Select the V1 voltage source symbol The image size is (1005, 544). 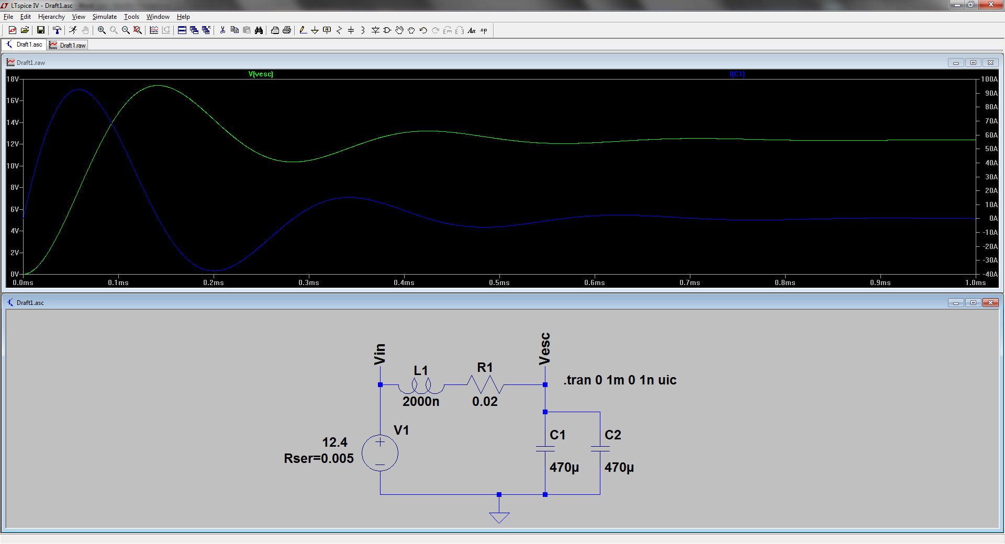pos(380,453)
